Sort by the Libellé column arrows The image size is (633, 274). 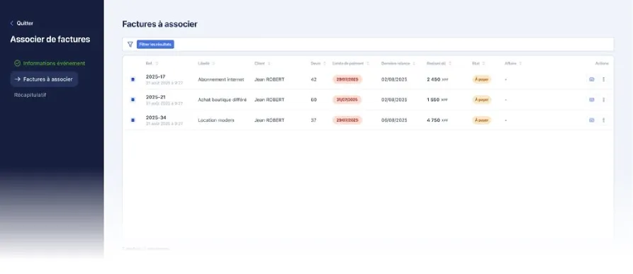tap(213, 63)
